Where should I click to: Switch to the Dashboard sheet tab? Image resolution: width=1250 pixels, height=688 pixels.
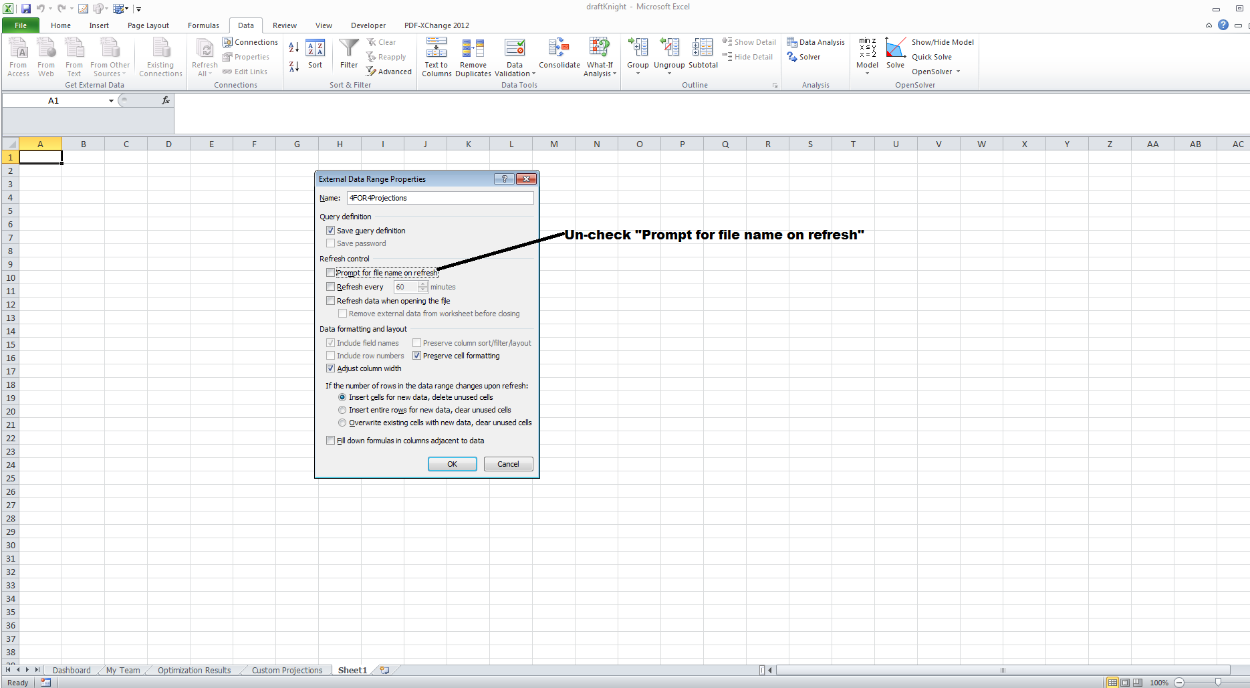(x=72, y=670)
